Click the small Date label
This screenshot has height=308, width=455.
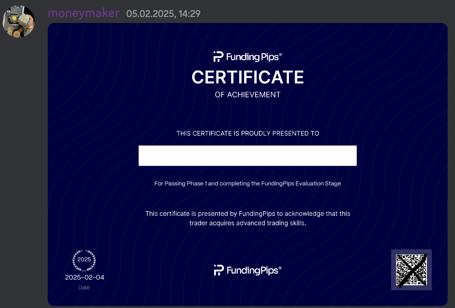tap(84, 288)
